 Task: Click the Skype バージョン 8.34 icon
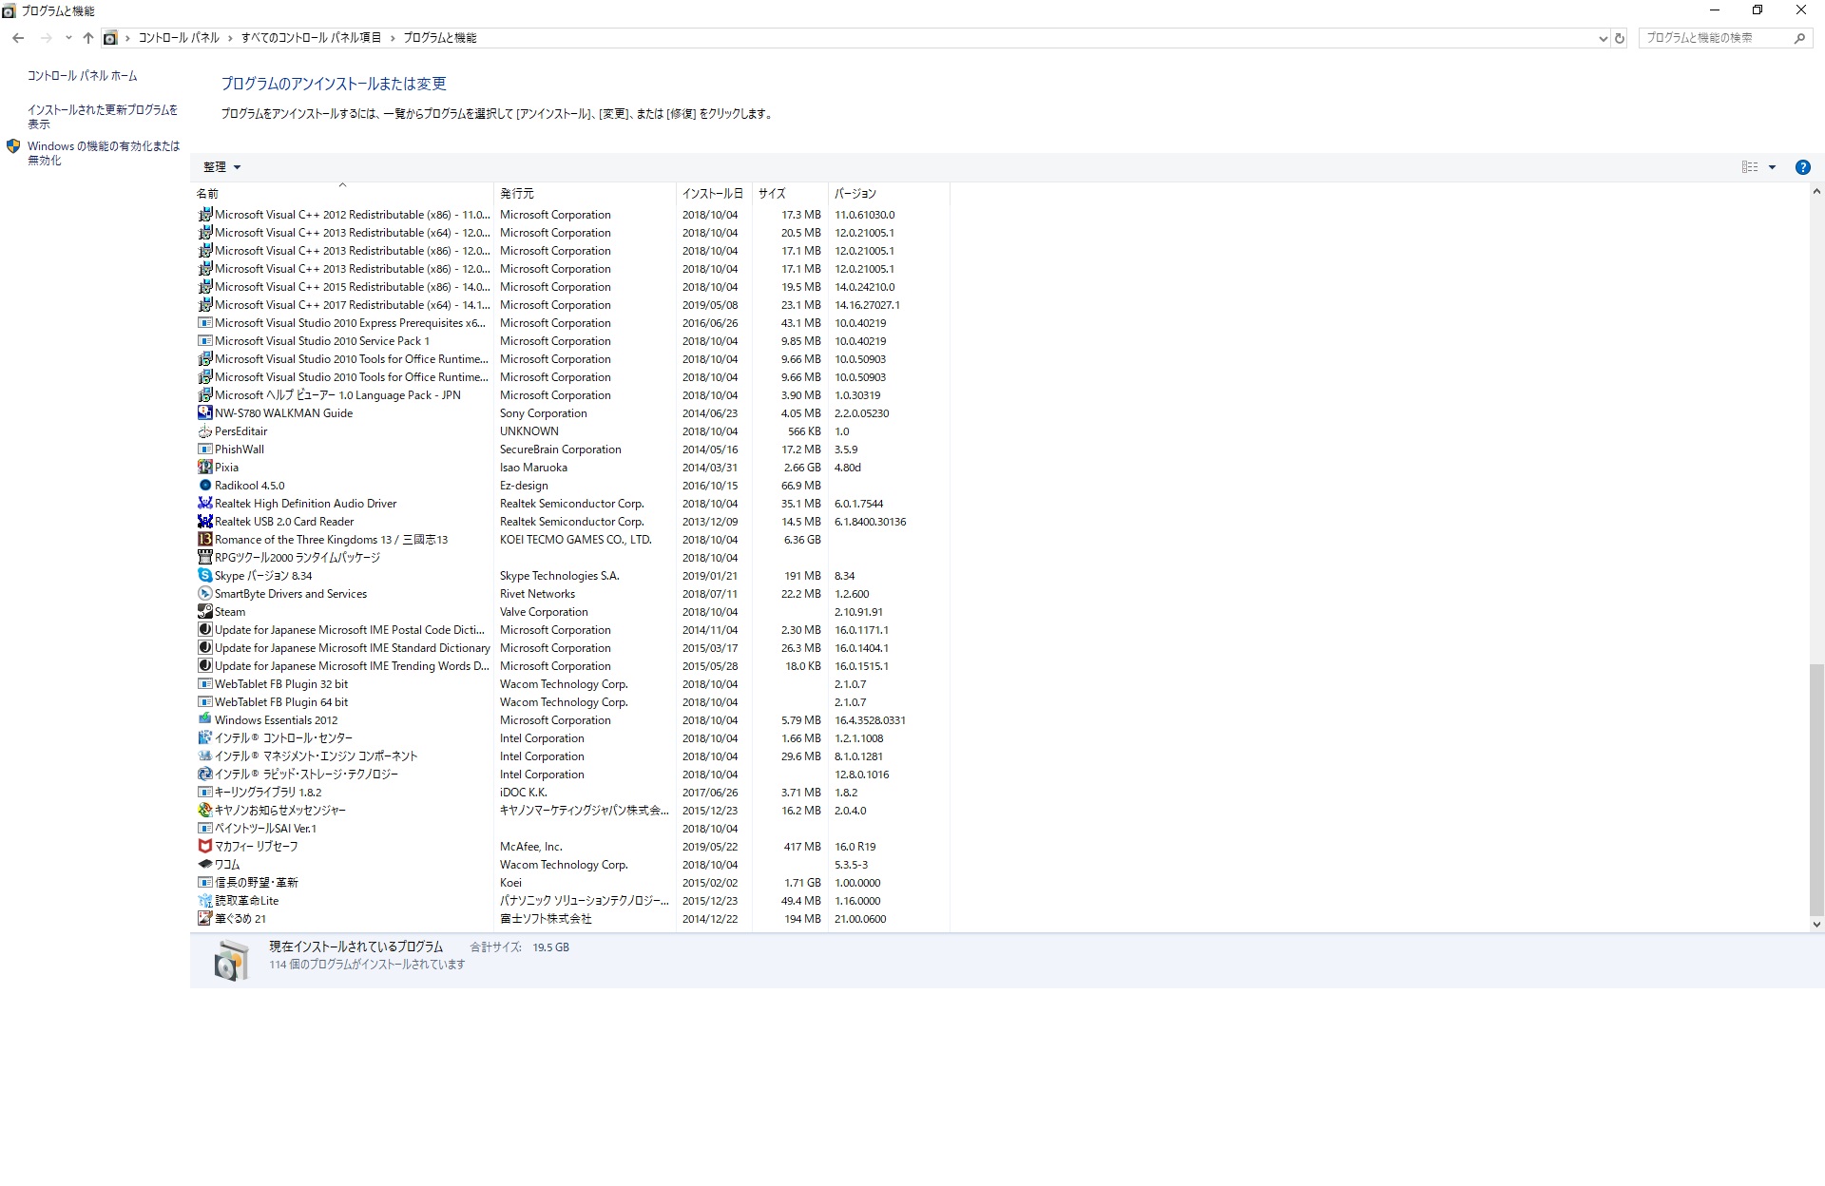tap(204, 576)
